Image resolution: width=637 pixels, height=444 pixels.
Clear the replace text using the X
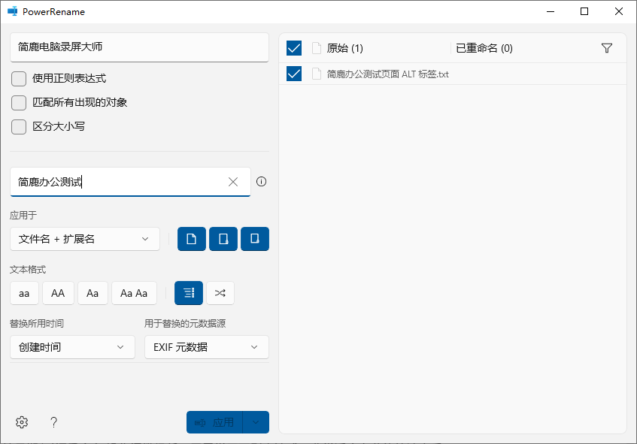coord(233,181)
